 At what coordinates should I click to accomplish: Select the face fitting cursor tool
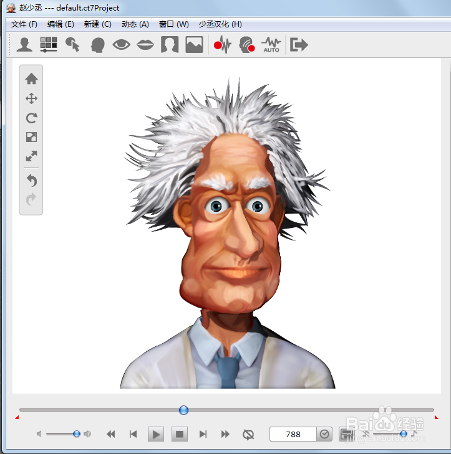(72, 45)
